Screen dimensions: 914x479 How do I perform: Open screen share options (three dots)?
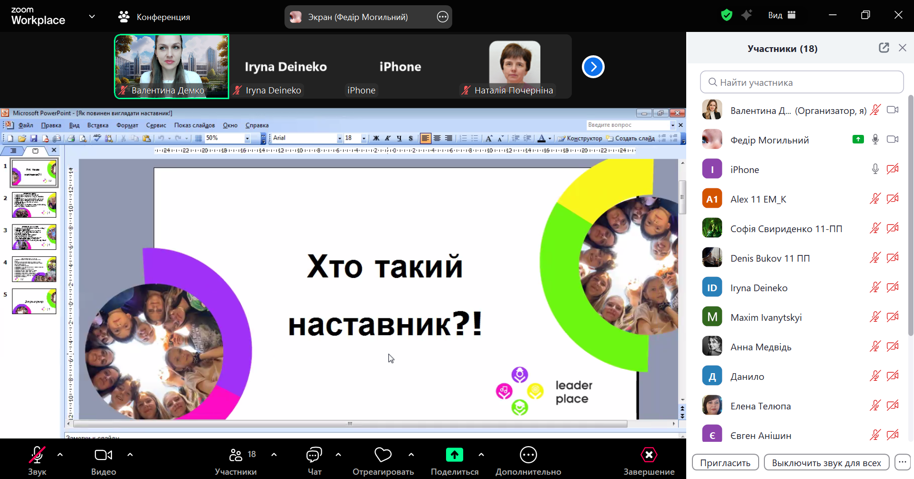[443, 17]
